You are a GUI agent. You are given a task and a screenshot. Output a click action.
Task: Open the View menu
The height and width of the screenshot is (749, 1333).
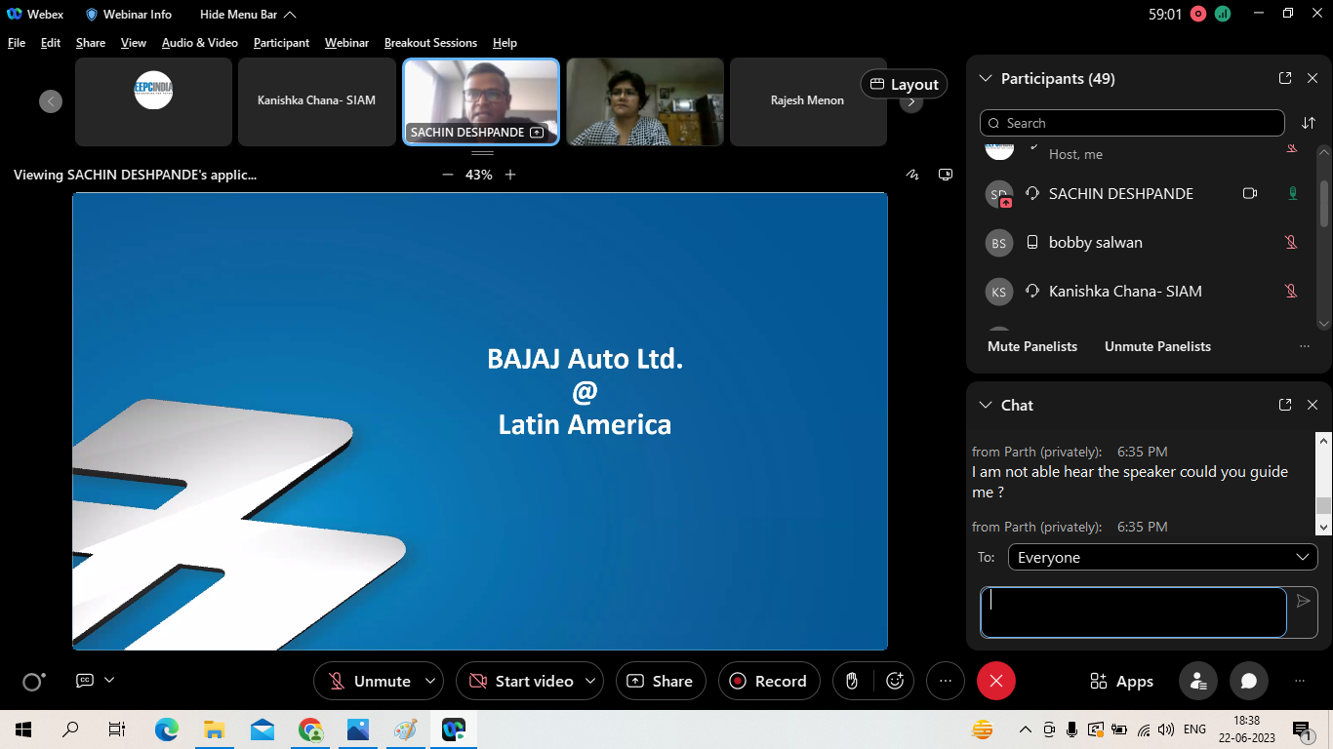pyautogui.click(x=134, y=43)
